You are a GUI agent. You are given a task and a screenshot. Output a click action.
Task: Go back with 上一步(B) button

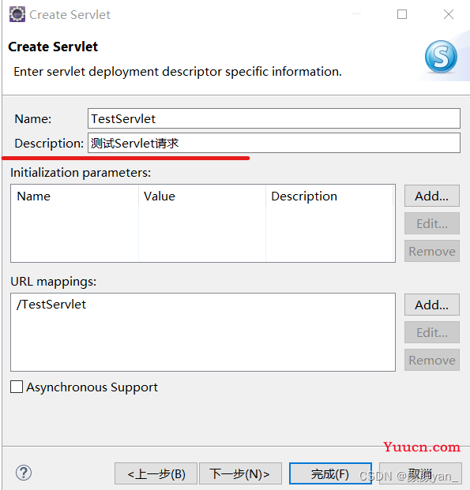coord(156,473)
